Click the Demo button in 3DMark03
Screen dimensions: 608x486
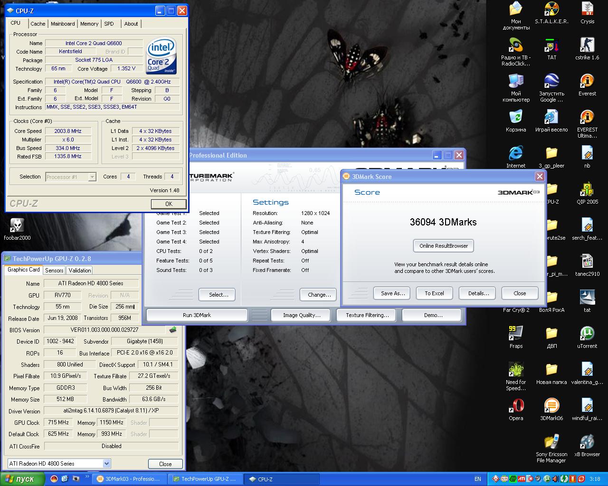(x=433, y=315)
